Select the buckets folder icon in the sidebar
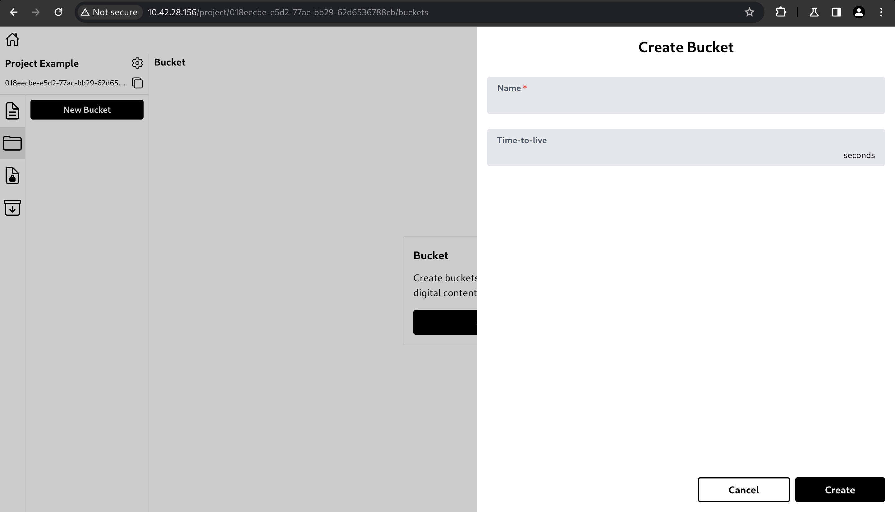Image resolution: width=895 pixels, height=512 pixels. pyautogui.click(x=12, y=143)
